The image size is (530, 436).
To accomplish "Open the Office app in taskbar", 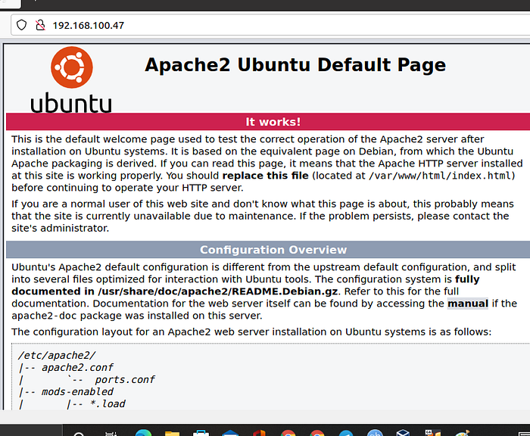I will click(x=259, y=433).
